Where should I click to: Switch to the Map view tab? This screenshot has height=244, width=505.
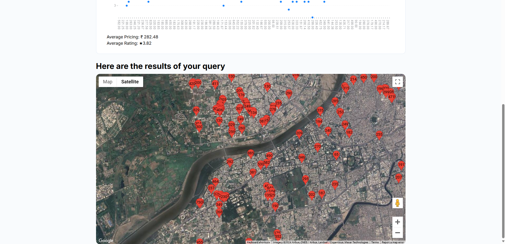pos(108,82)
